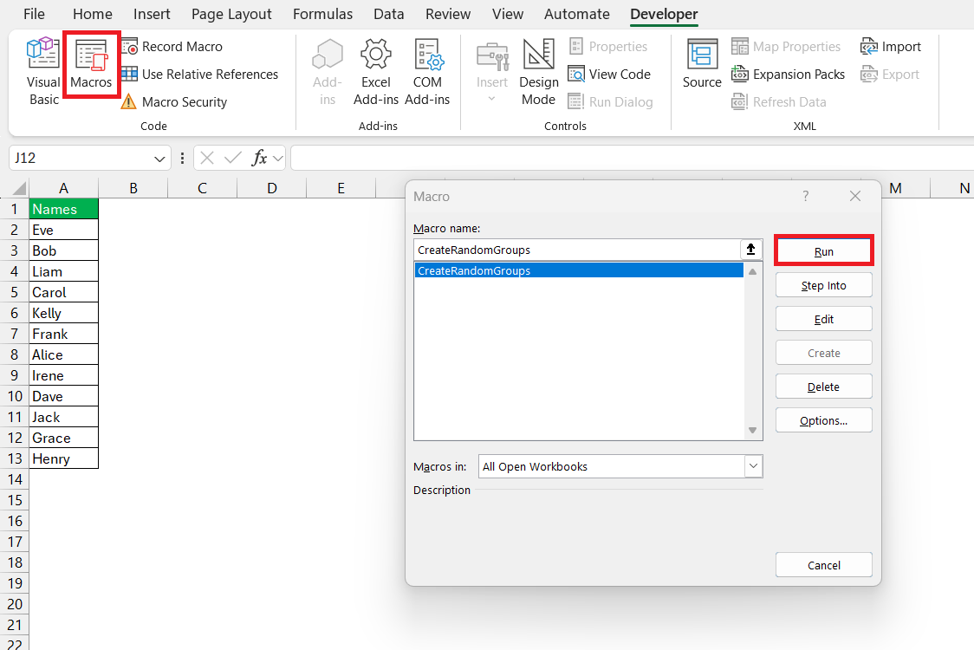Switch to the Formulas tab
Screen dimensions: 974x650
[322, 14]
